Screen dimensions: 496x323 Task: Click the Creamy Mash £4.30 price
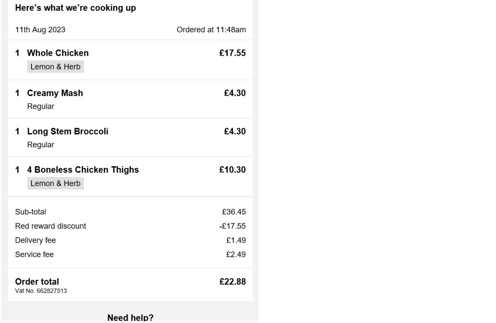click(x=235, y=93)
